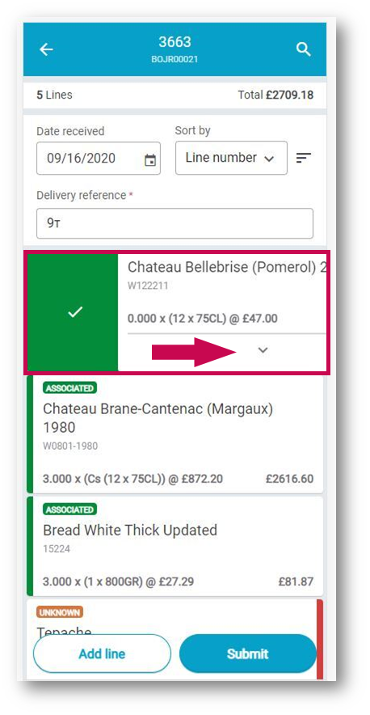Click the Date received 09/16/2020 field
This screenshot has height=715, width=370.
[99, 159]
